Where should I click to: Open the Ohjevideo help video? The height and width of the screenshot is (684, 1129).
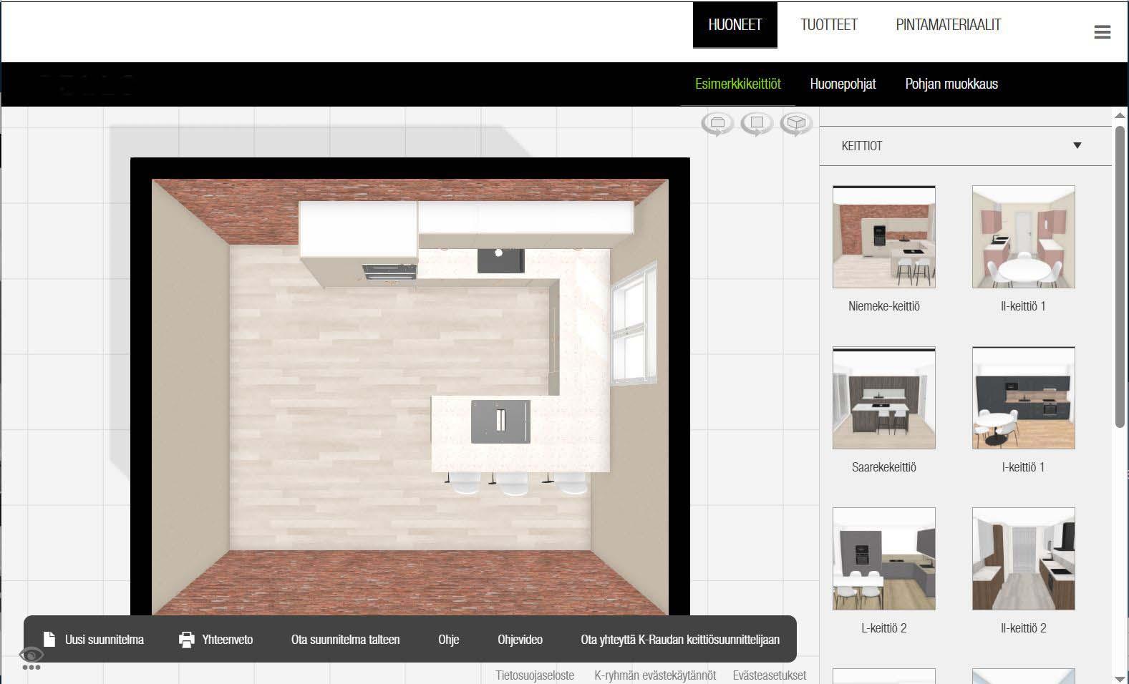(x=520, y=640)
